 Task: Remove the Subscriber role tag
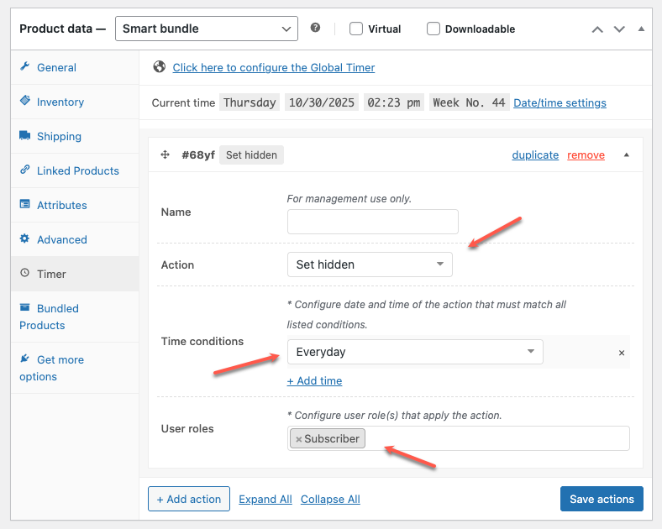pyautogui.click(x=298, y=439)
